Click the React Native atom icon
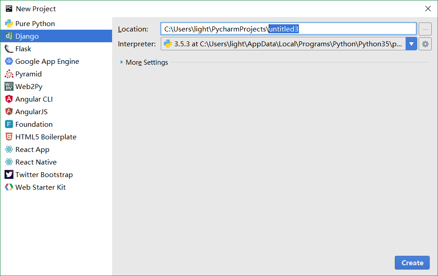Viewport: 438px width, 276px height. pos(9,162)
